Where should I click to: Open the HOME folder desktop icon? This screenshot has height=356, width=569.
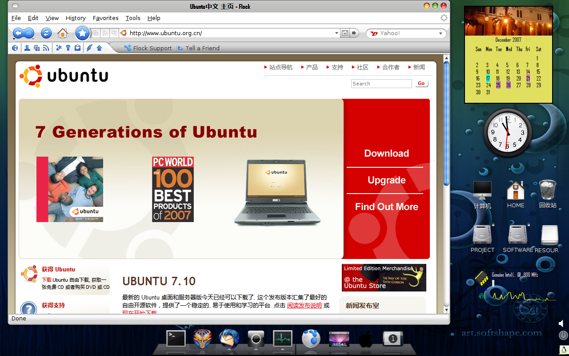pos(516,195)
